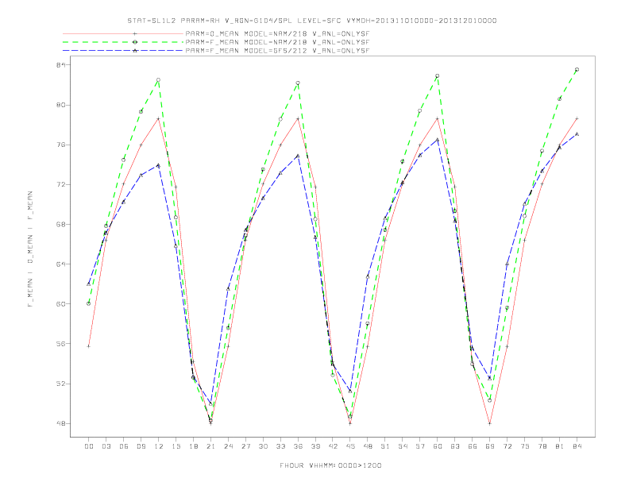Click x-axis tick label 69
The height and width of the screenshot is (486, 629).
[490, 446]
